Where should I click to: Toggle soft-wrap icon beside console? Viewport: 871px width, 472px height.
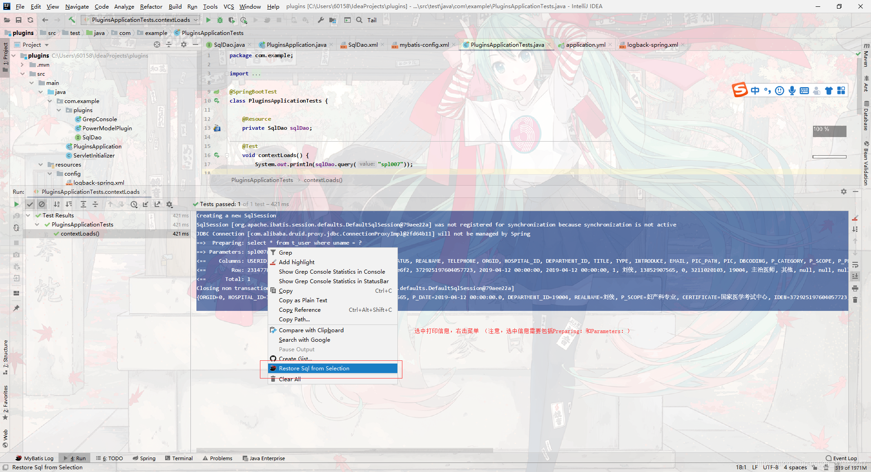click(x=855, y=265)
